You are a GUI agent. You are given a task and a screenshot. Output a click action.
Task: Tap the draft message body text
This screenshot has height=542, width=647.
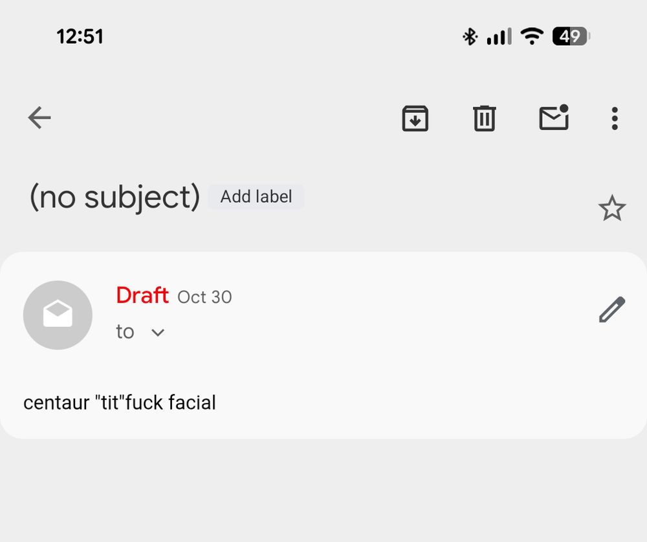click(120, 402)
